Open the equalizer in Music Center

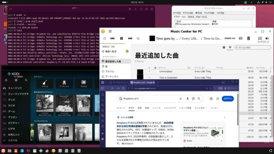241,38
